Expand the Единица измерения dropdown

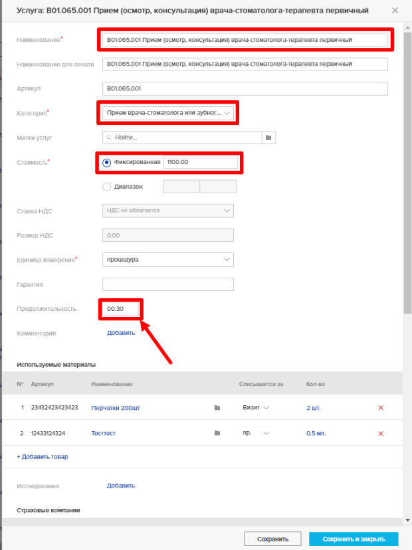(167, 259)
